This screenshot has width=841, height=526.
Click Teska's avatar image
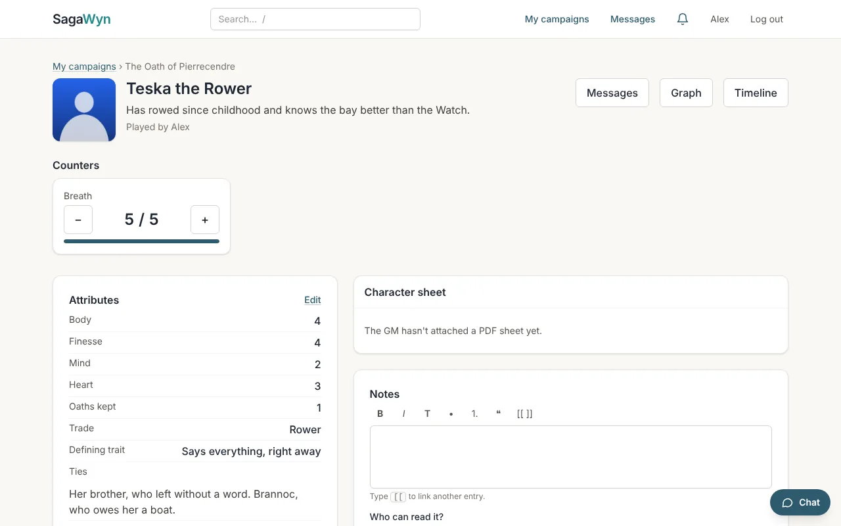84,110
